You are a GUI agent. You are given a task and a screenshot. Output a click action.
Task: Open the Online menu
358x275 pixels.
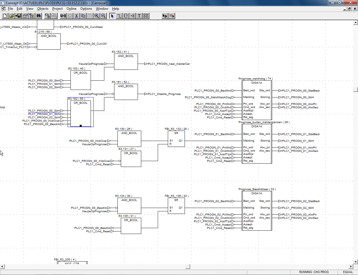(x=71, y=9)
